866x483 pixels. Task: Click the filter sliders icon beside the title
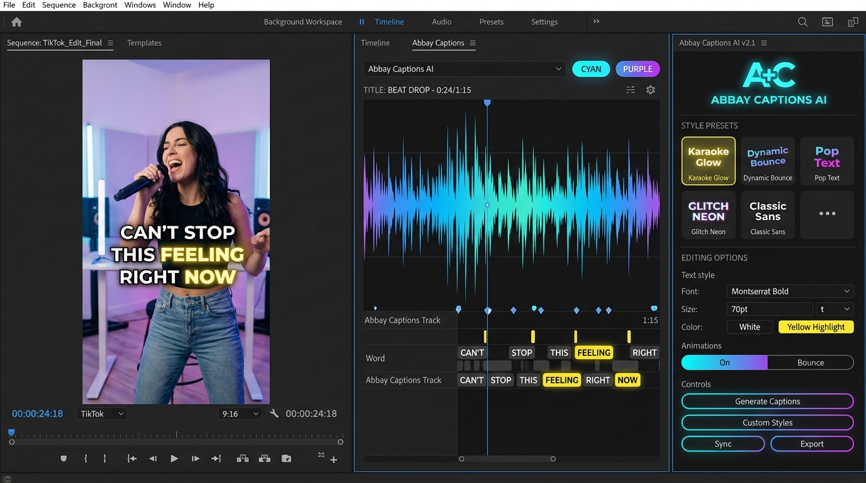pyautogui.click(x=630, y=90)
